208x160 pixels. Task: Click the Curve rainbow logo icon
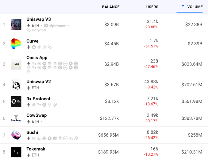tap(16, 44)
